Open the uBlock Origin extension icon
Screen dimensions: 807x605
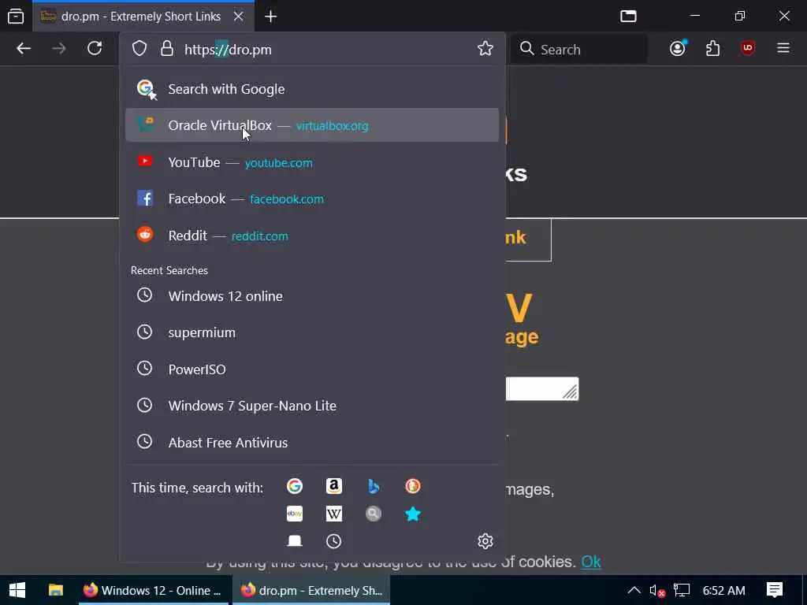(x=748, y=49)
